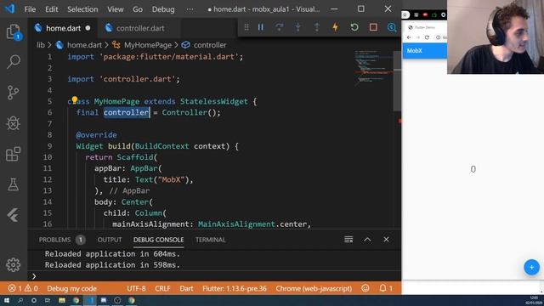Expand the overflow menu with the ellipsis
Viewport: 544px width, 306px height.
[190, 9]
